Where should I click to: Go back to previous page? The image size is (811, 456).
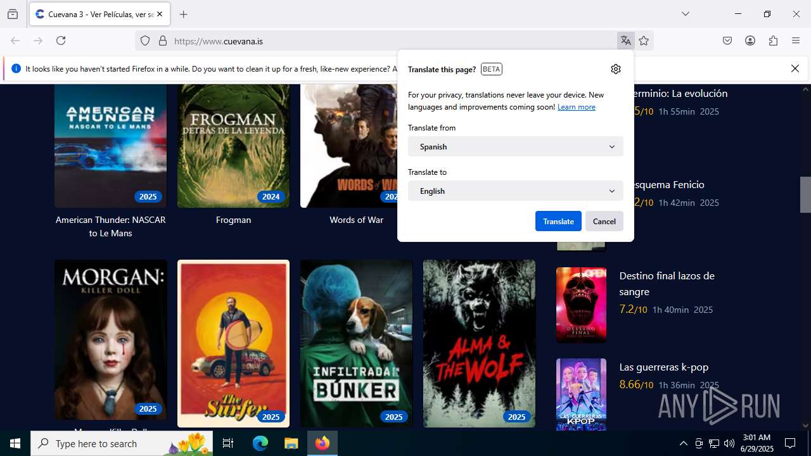(15, 41)
